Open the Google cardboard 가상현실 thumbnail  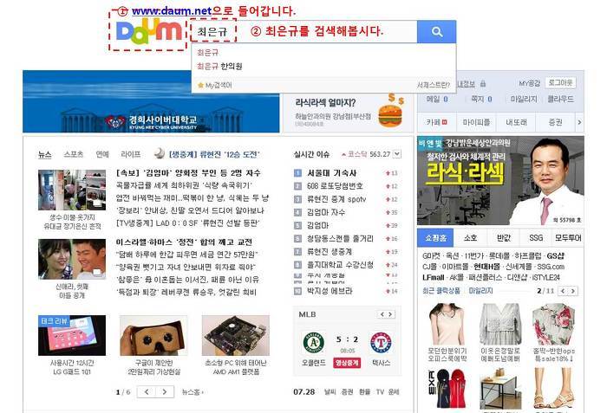pos(153,336)
